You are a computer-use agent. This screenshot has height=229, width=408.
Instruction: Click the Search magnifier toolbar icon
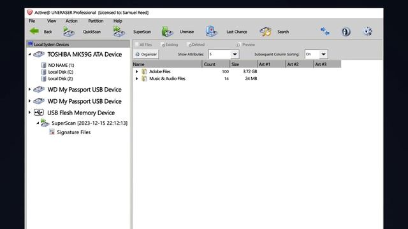(265, 32)
